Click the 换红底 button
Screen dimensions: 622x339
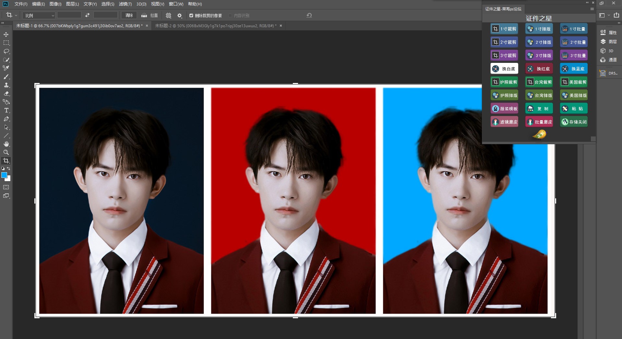(x=539, y=68)
